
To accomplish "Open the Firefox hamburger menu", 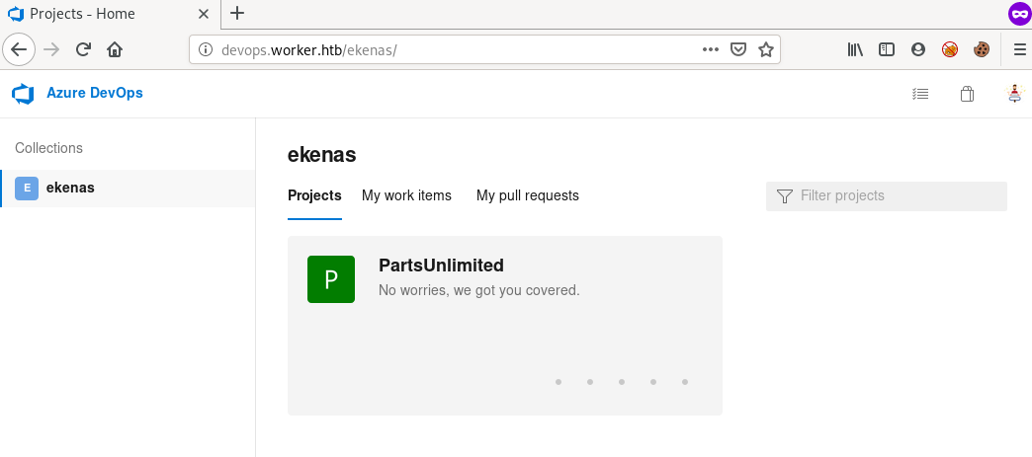I will pyautogui.click(x=1020, y=49).
